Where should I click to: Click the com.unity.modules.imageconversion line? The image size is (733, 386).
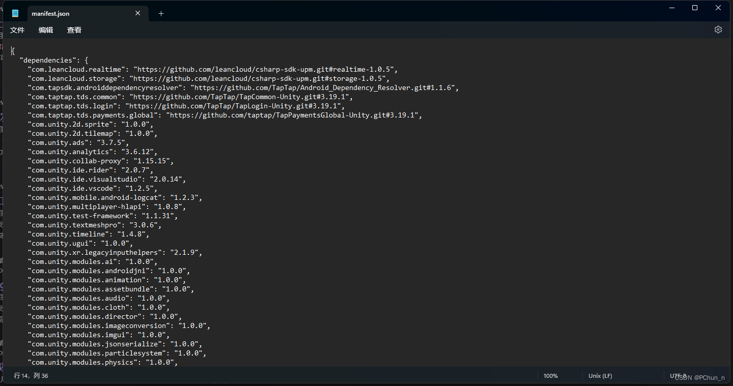[x=119, y=325]
